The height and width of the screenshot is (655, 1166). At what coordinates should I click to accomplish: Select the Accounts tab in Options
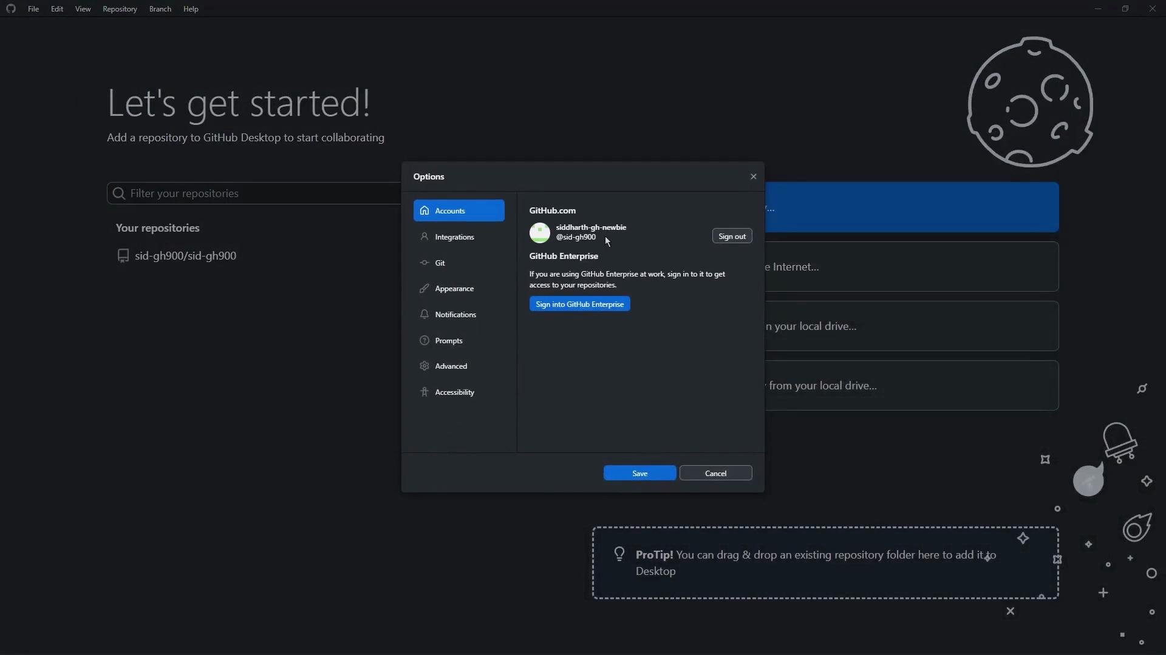(459, 210)
